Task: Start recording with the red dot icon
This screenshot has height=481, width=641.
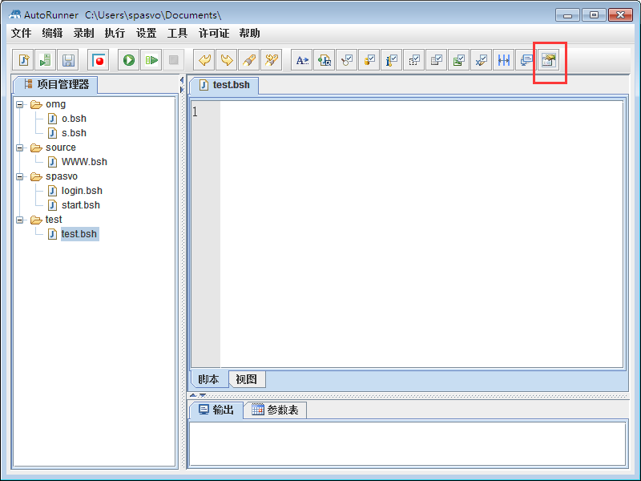Action: click(98, 61)
